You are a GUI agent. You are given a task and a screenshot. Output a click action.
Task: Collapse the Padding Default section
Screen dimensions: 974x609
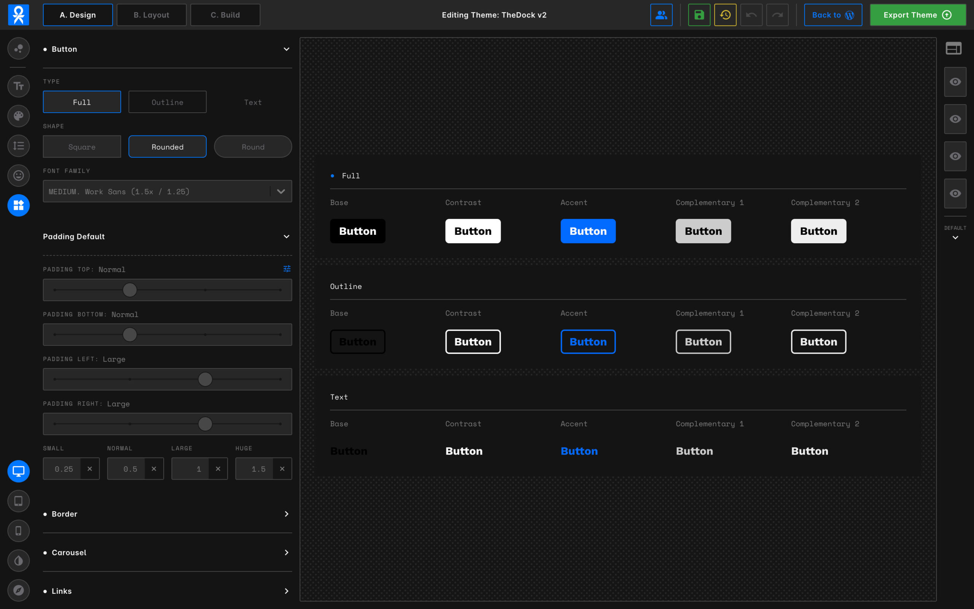pyautogui.click(x=286, y=236)
